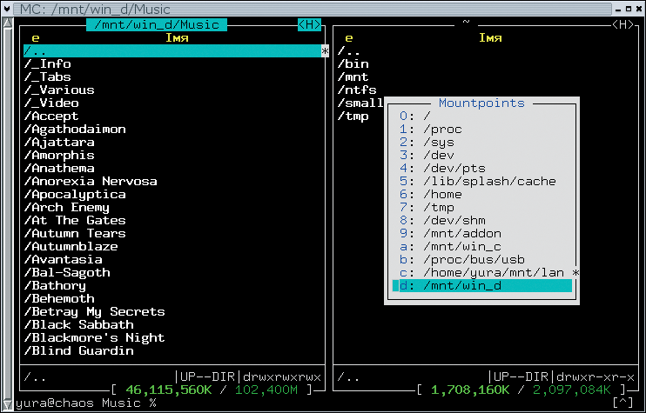This screenshot has width=646, height=413.
Task: Select the /ntfs directory in right panel
Action: point(357,90)
